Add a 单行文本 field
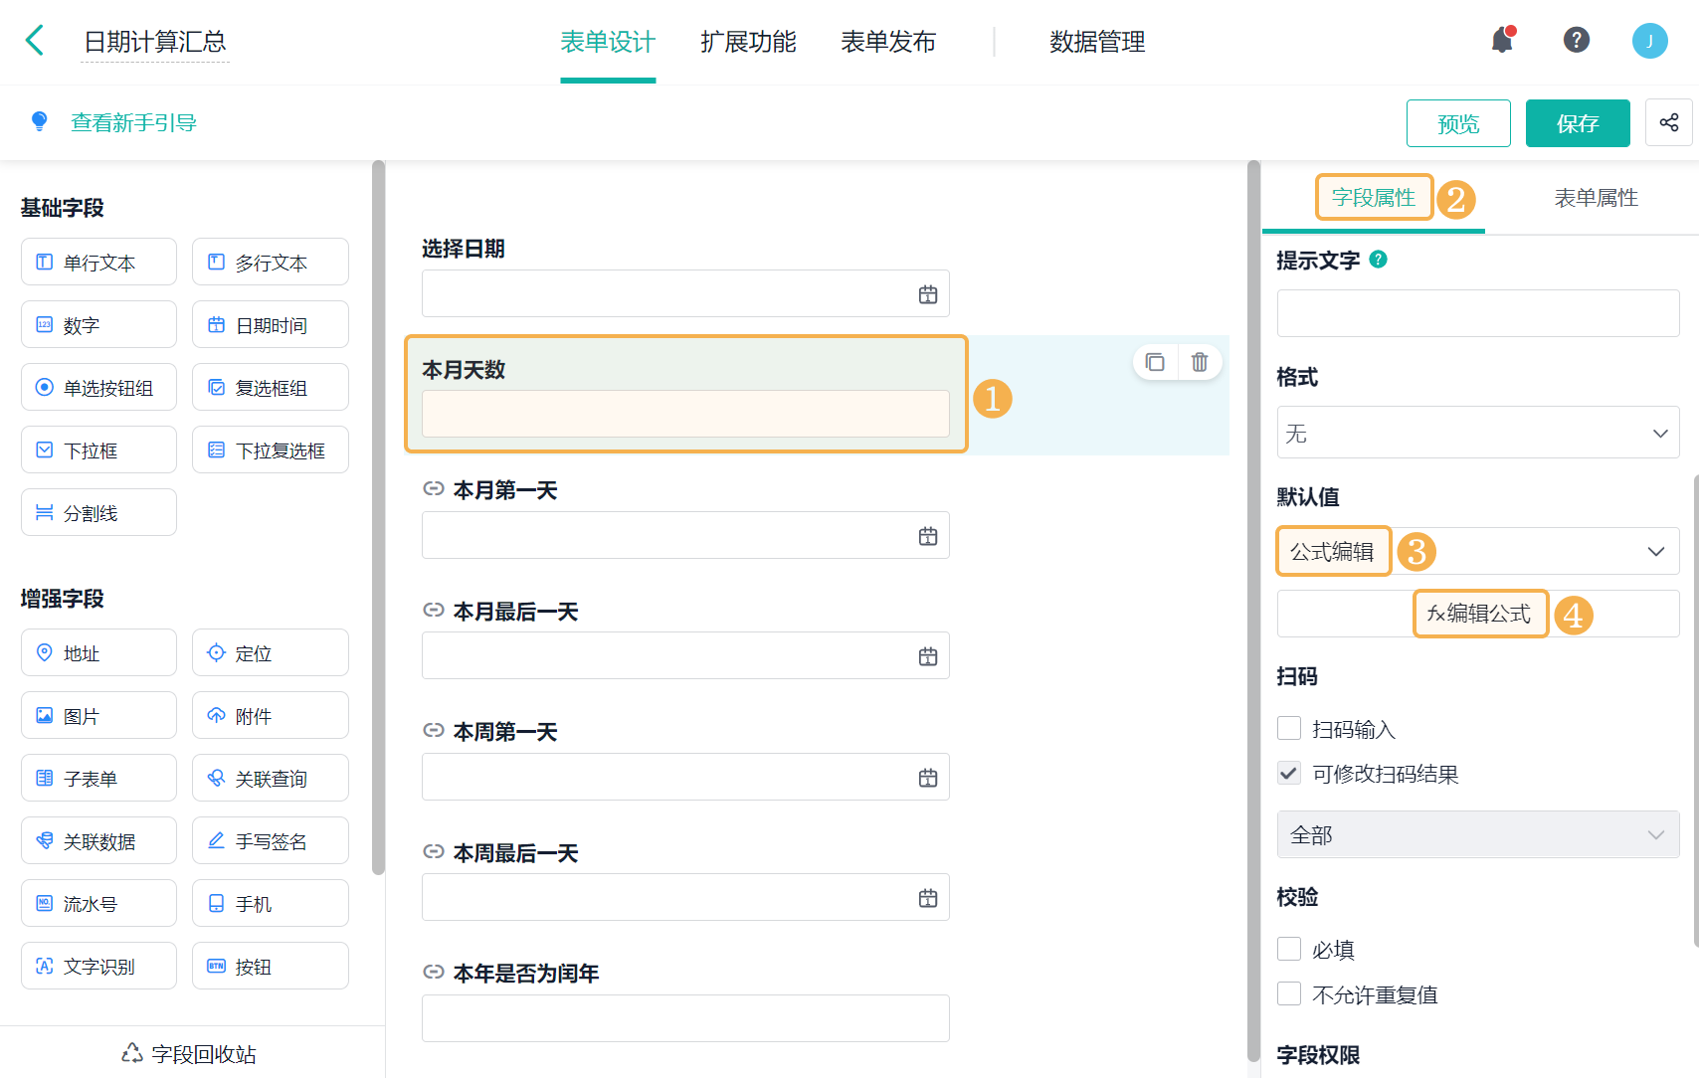The height and width of the screenshot is (1078, 1699). tap(98, 262)
